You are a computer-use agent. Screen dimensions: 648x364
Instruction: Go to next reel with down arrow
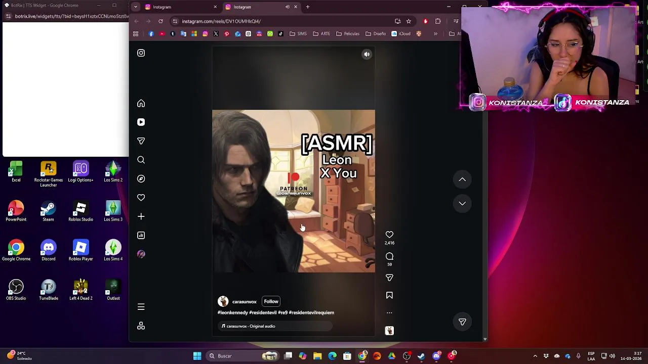[x=462, y=203]
